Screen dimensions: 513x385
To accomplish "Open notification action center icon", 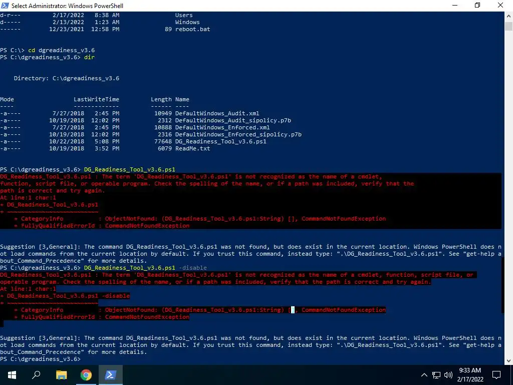I will tap(496, 375).
